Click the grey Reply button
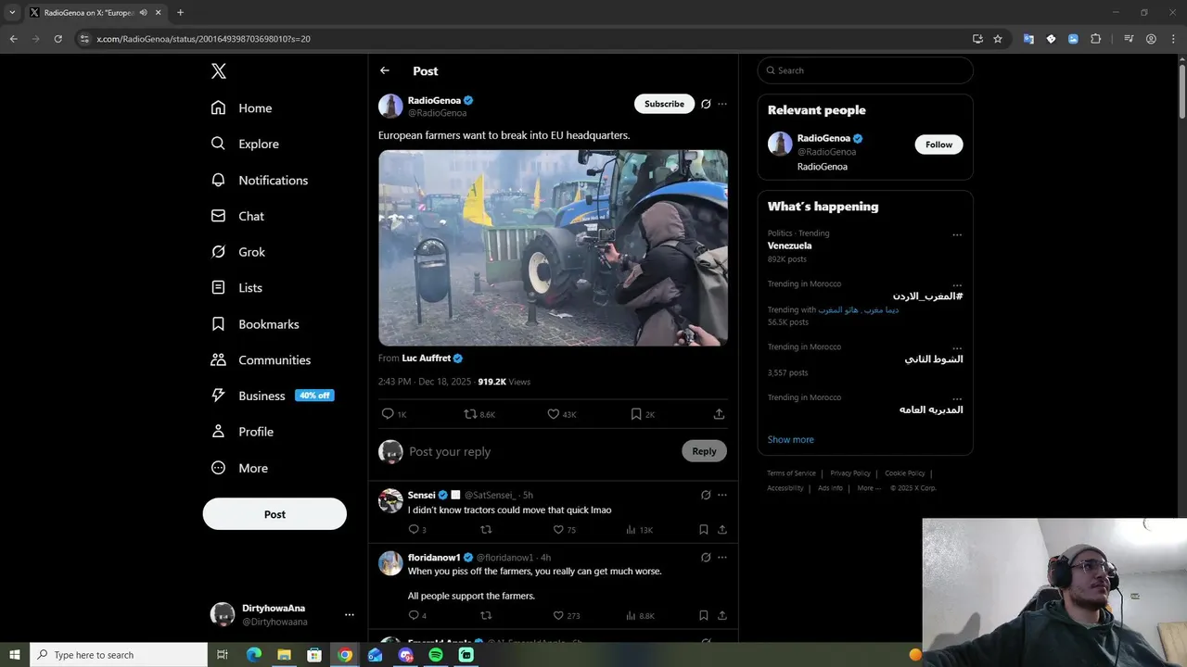1187x667 pixels. [x=704, y=451]
